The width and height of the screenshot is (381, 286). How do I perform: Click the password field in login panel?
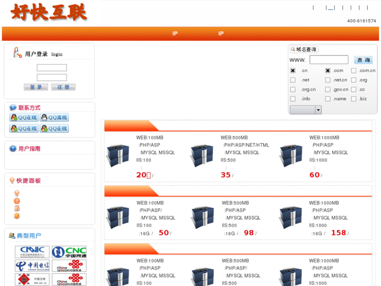(52, 78)
